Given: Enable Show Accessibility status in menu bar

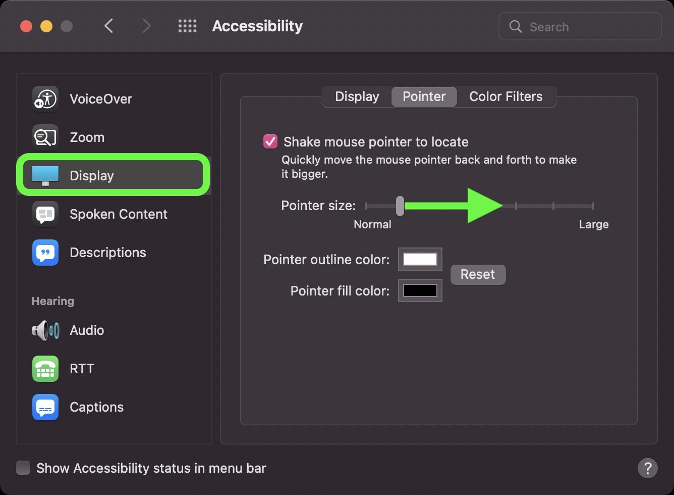Looking at the screenshot, I should tap(23, 468).
